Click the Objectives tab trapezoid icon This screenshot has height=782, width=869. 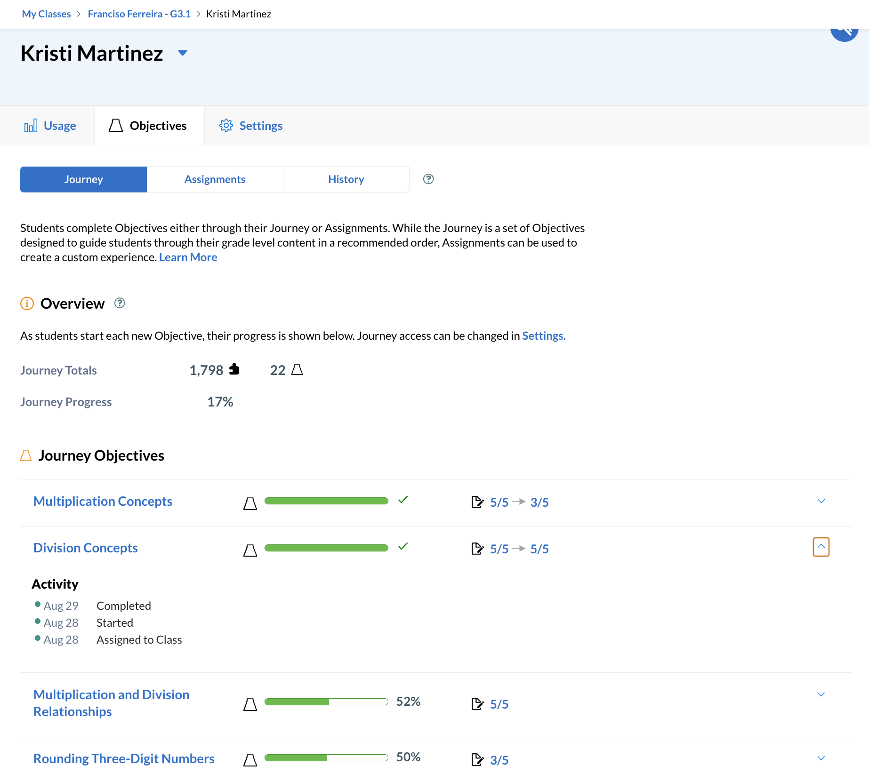(116, 126)
